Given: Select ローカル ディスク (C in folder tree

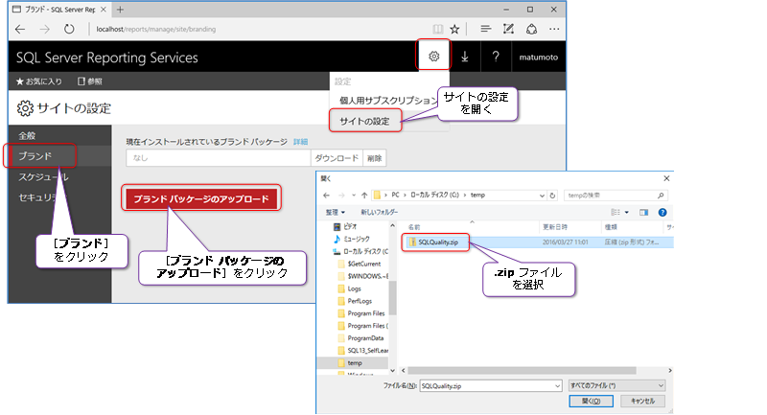Looking at the screenshot, I should (360, 251).
